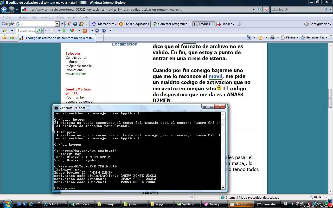This screenshot has width=333, height=208.
Task: Open the 'movil' hyperlink in the post
Action: point(215,76)
